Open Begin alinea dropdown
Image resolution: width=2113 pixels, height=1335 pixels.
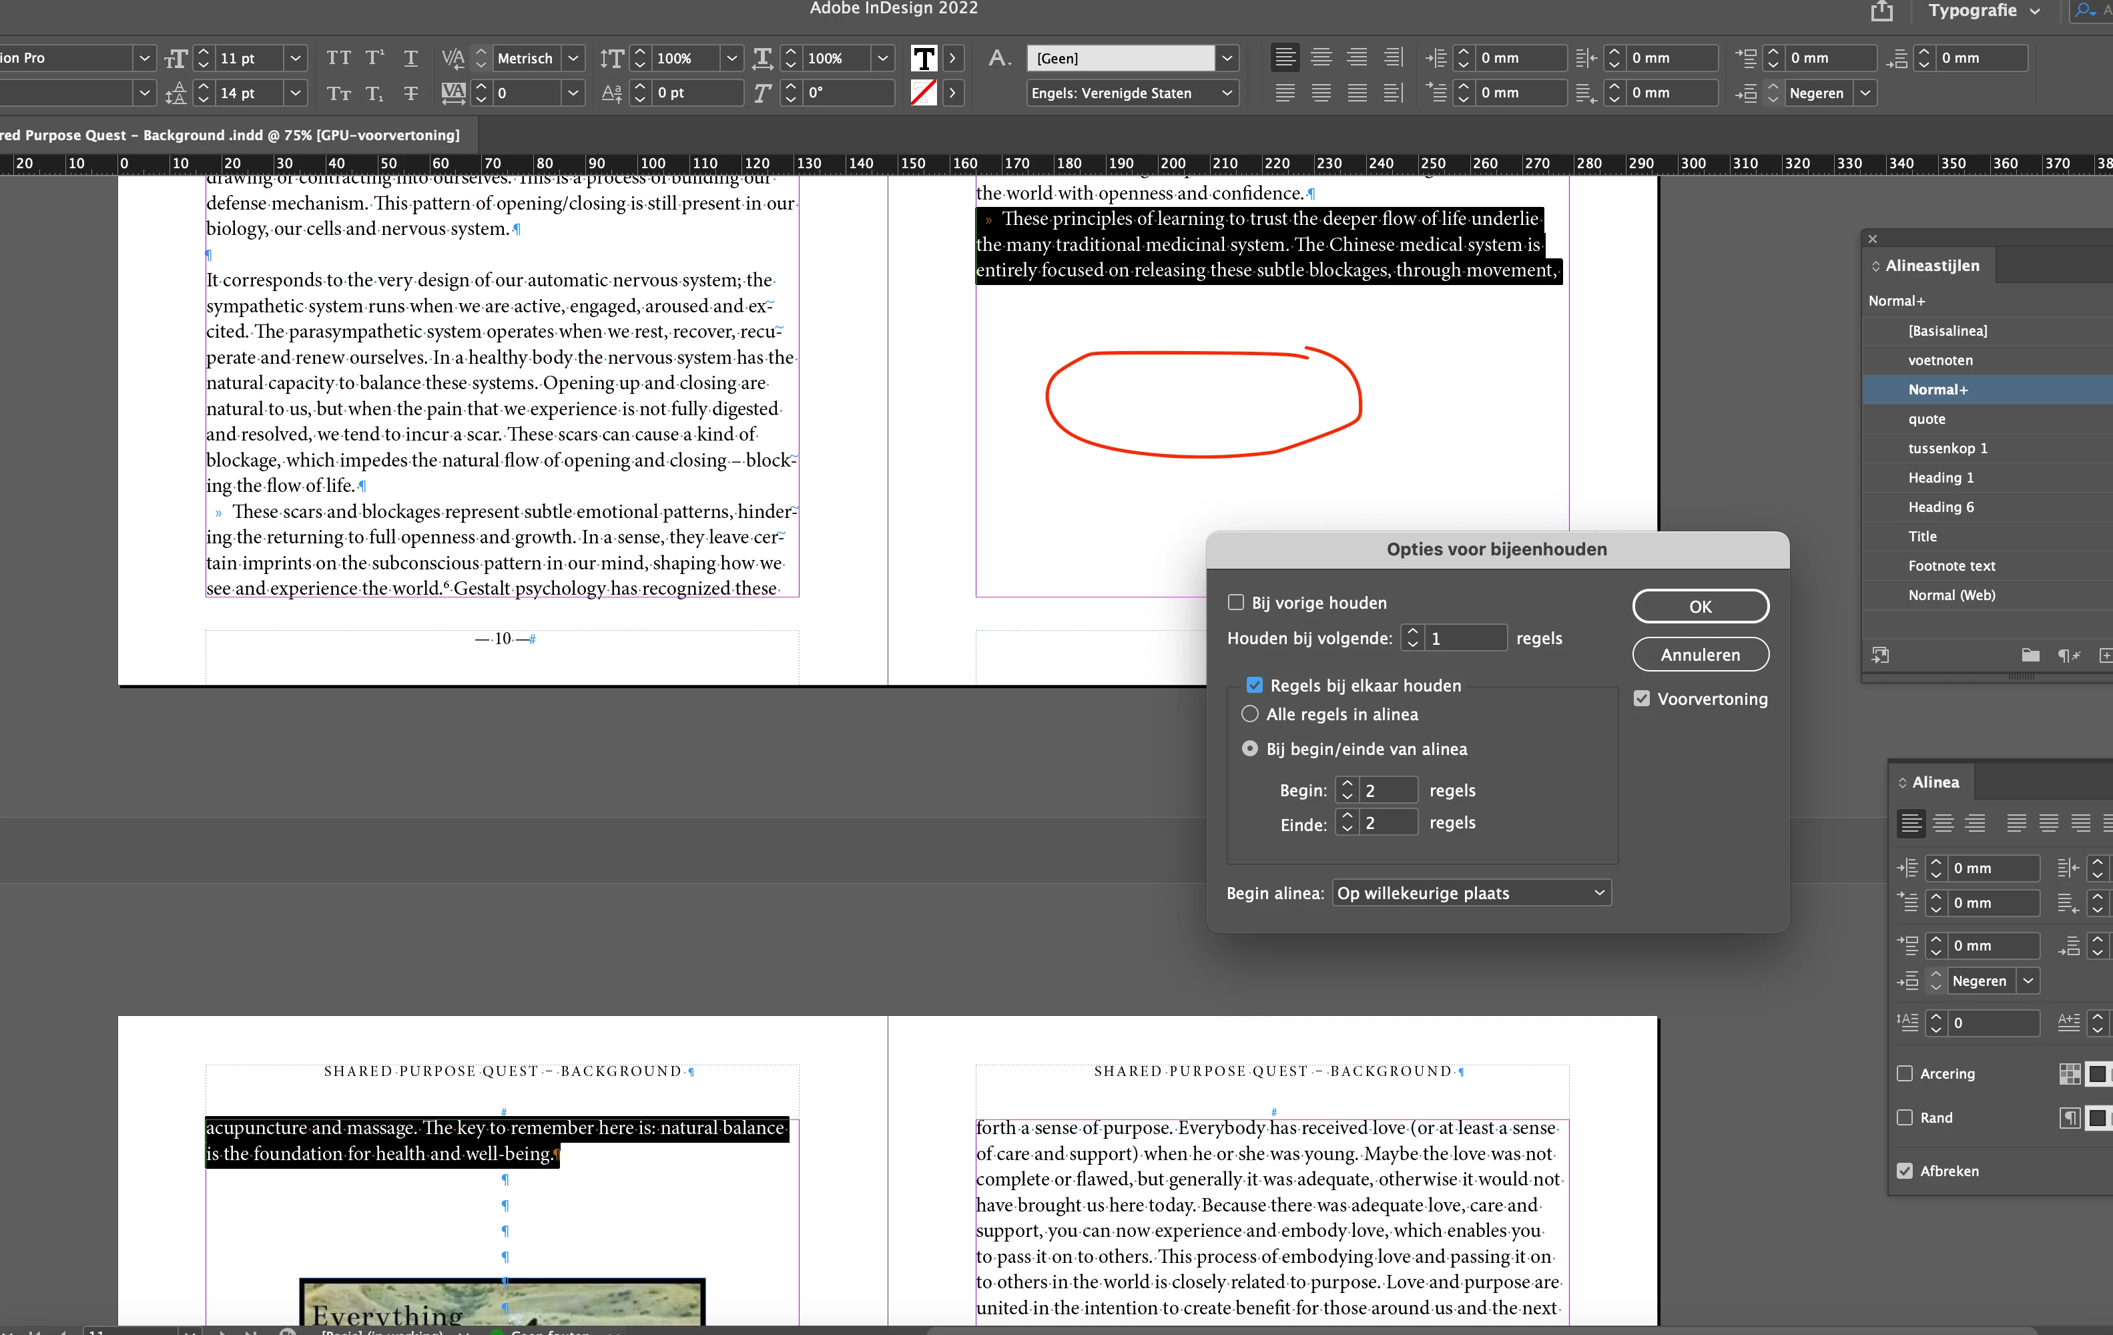point(1471,892)
